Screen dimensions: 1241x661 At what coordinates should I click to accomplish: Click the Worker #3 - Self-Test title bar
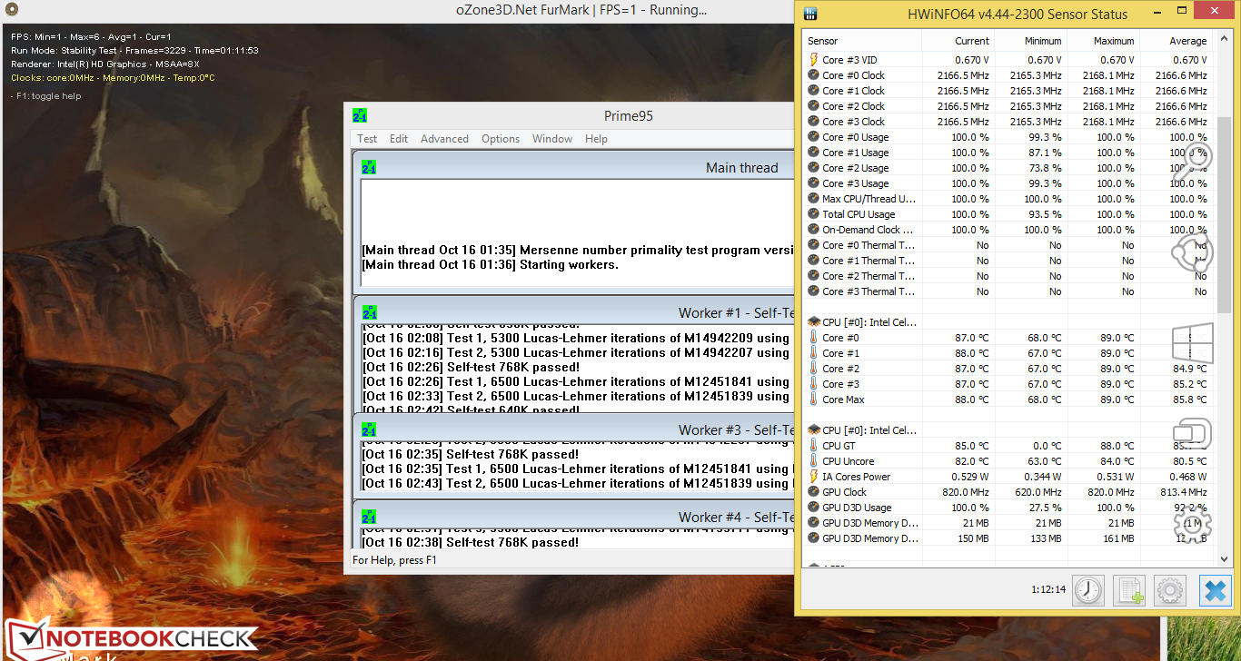572,429
